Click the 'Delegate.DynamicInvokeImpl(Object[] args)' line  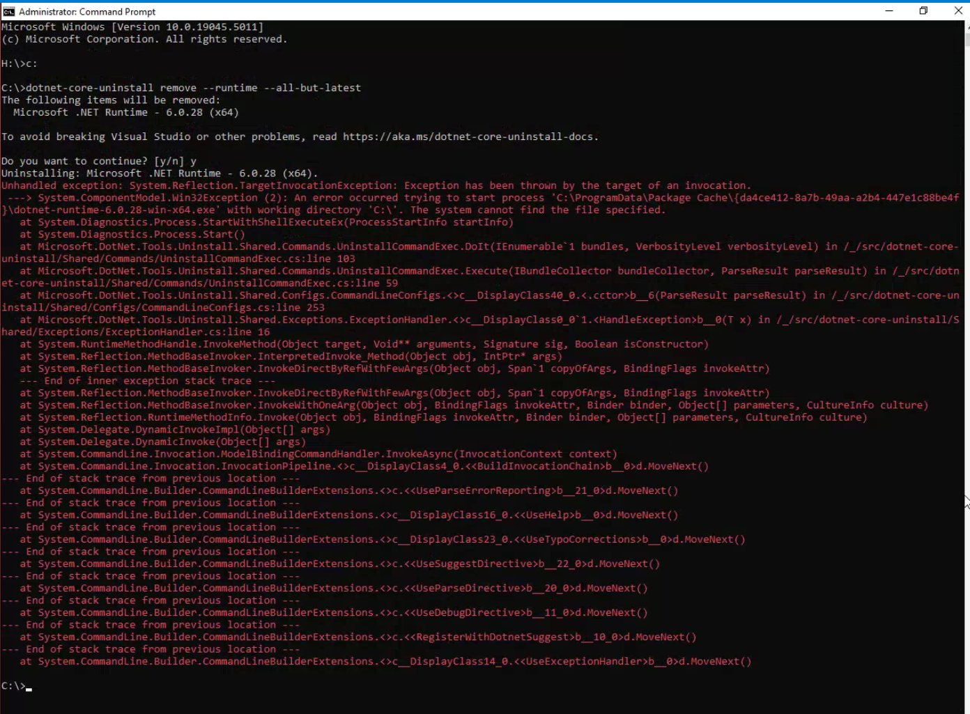click(175, 429)
